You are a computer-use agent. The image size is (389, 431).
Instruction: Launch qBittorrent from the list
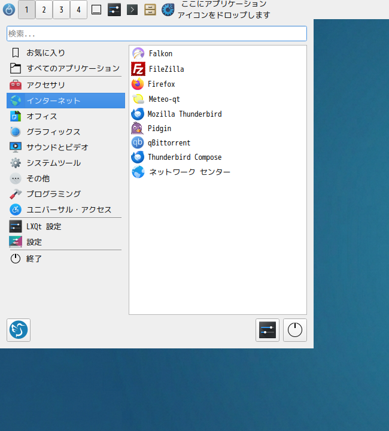[x=218, y=142]
